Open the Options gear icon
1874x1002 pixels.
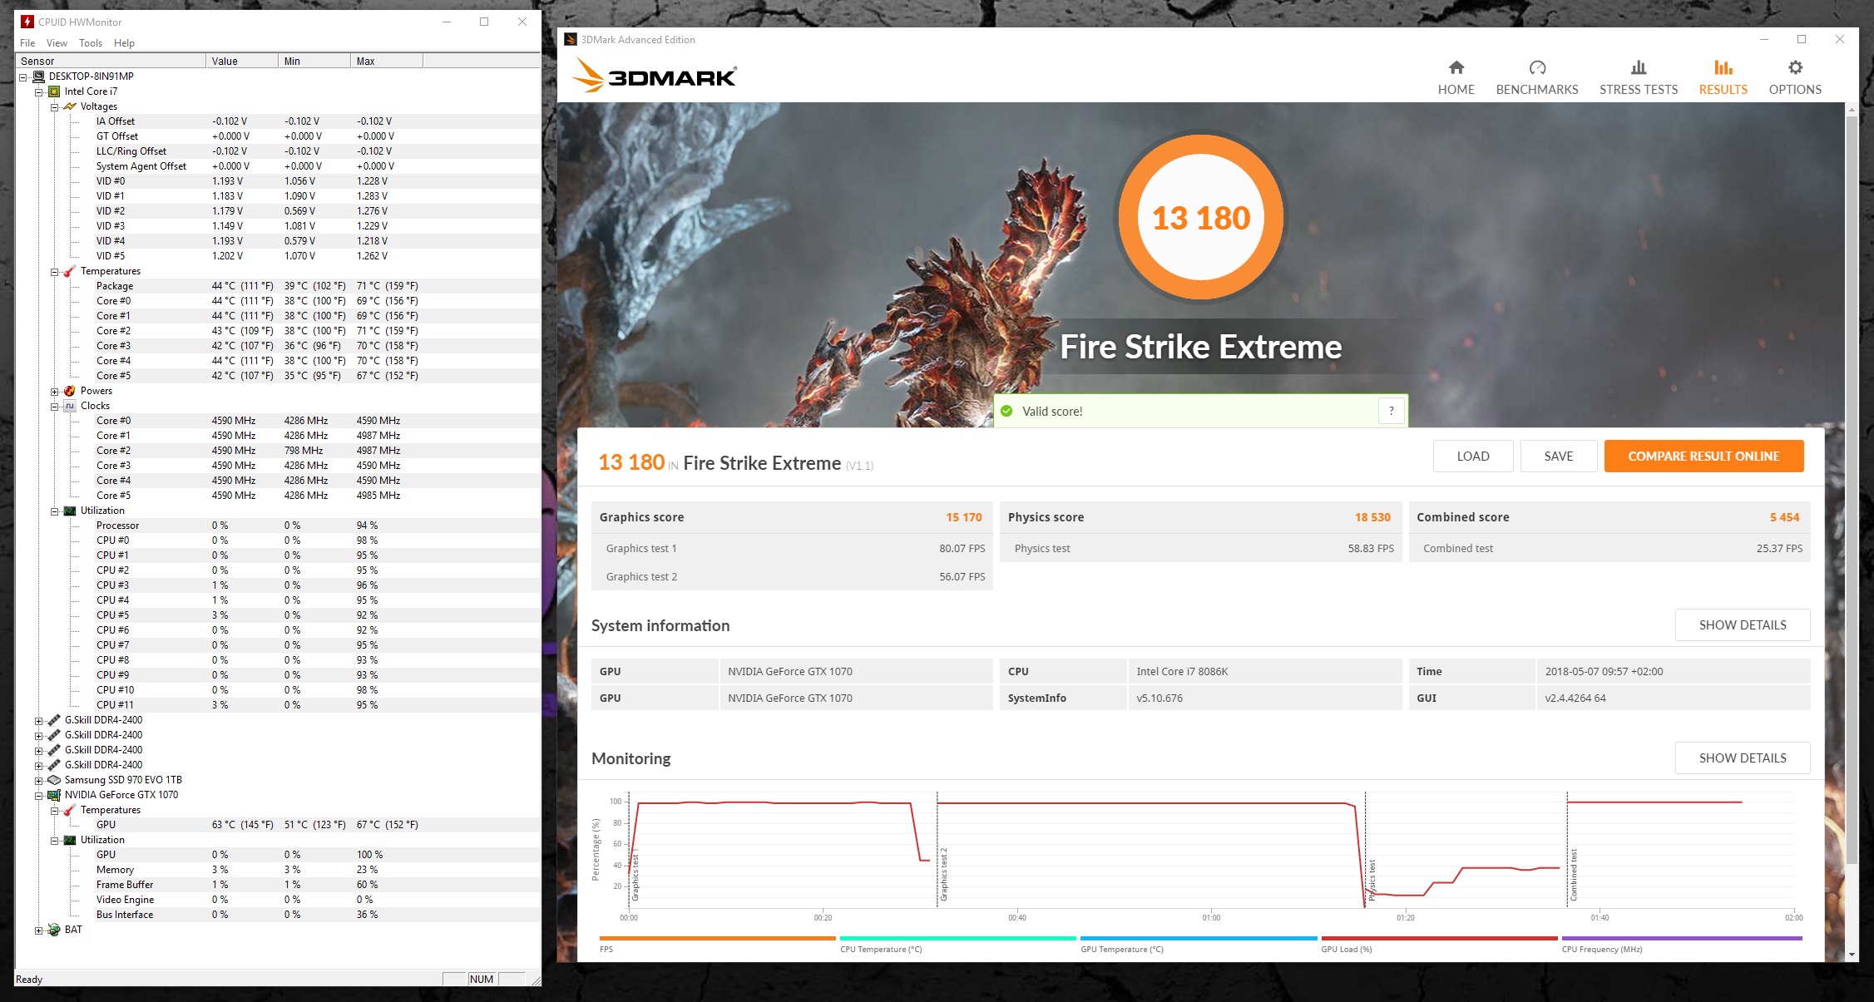(x=1795, y=67)
